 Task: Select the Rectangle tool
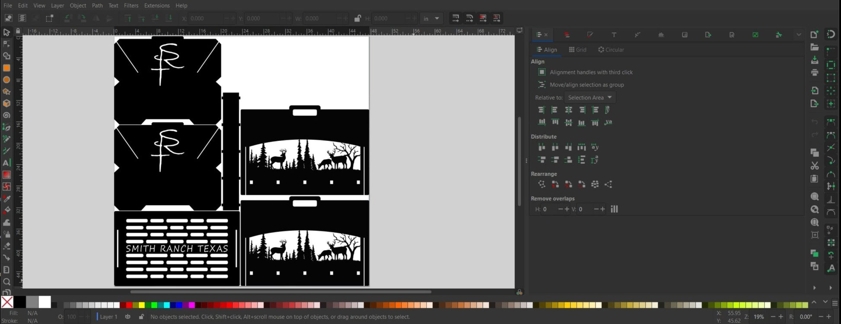coord(6,68)
